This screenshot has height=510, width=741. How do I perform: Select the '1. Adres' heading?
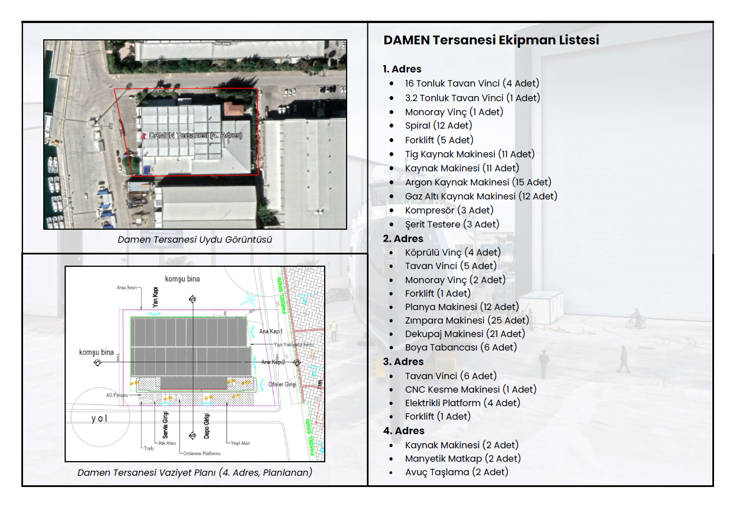(x=402, y=69)
